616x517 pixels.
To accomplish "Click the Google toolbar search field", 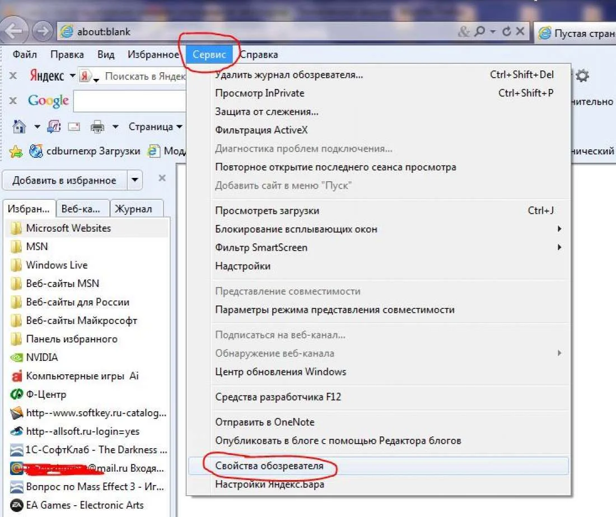I will click(130, 101).
